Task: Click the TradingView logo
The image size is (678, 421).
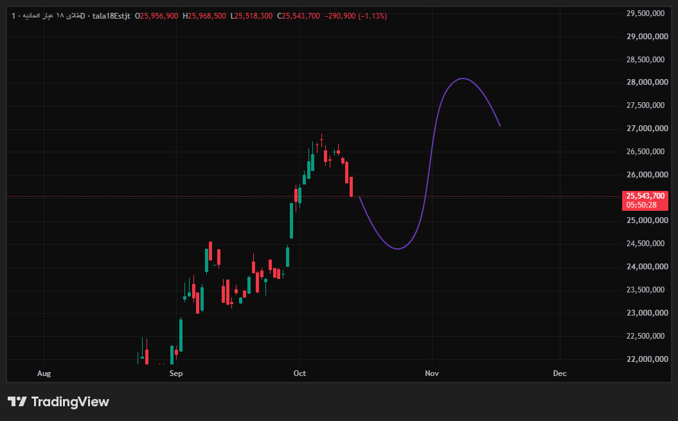Action: click(x=58, y=402)
